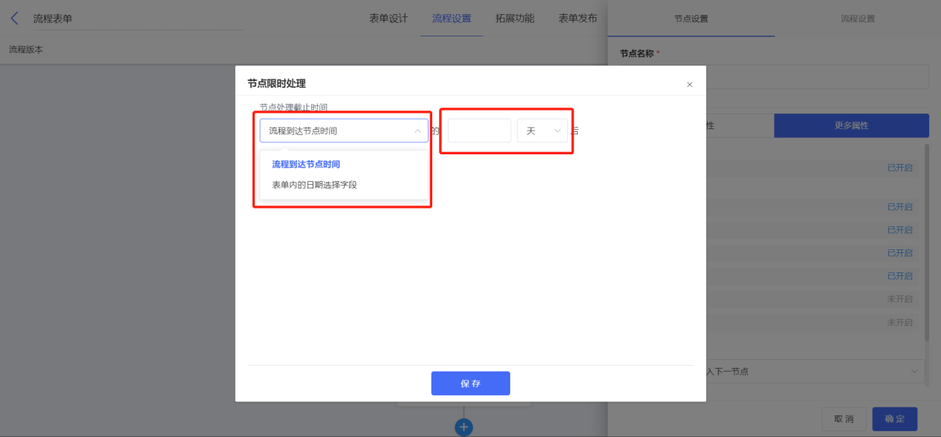Choose 表单内的日期选择字段 option
Viewport: 941px width, 437px height.
314,185
